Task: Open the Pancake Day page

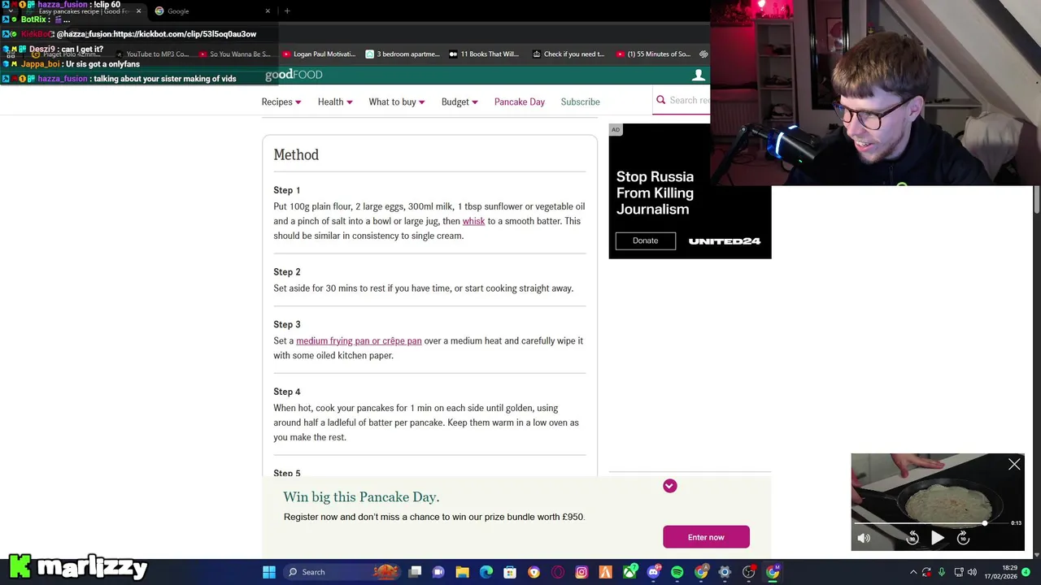Action: (520, 102)
